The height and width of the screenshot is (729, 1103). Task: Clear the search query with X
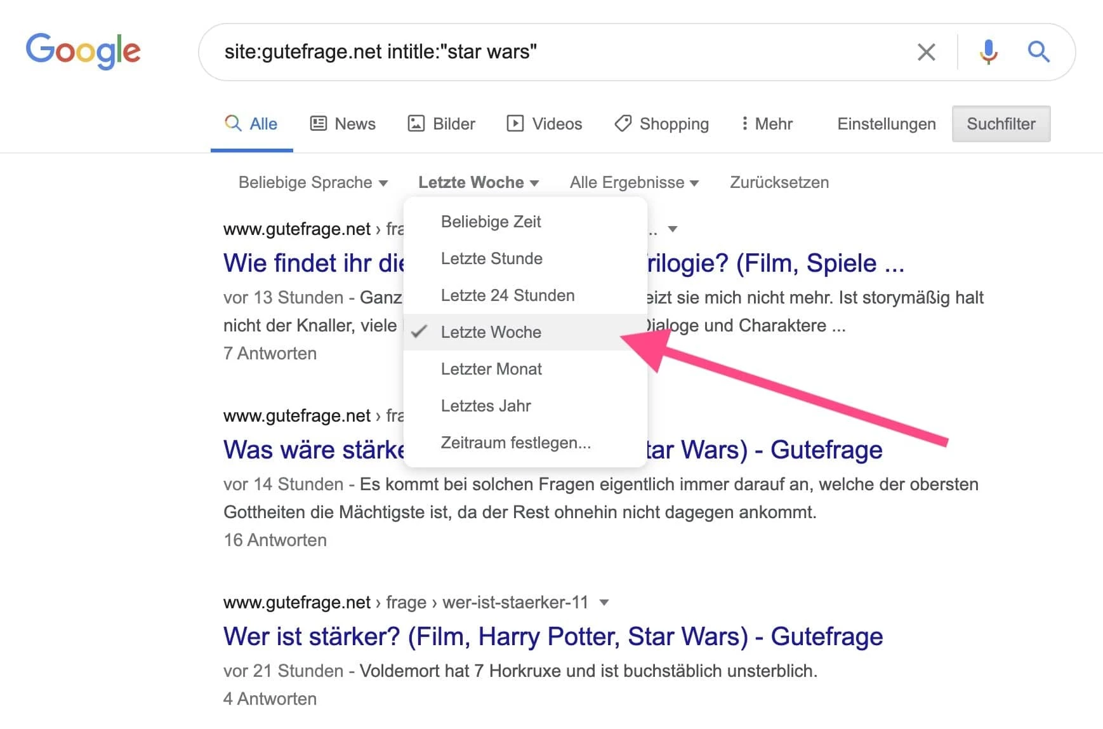pyautogui.click(x=927, y=52)
